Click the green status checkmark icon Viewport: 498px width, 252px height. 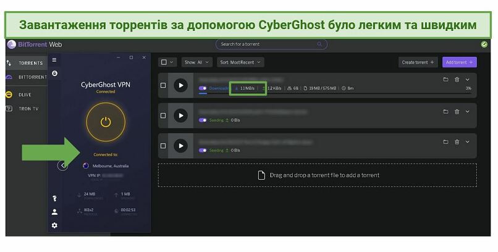tap(484, 44)
